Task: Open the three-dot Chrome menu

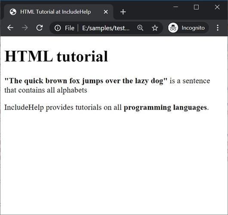Action: (218, 28)
